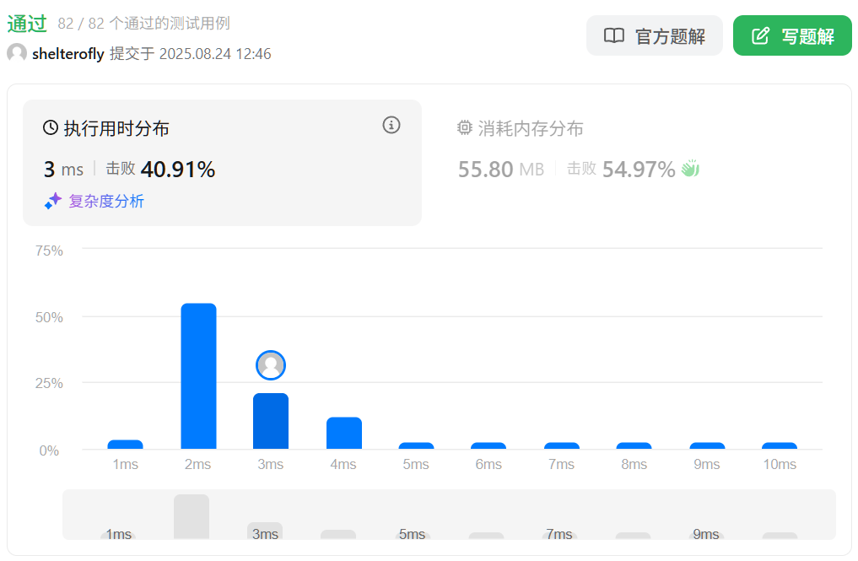Open the shelterofly user profile link
The width and height of the screenshot is (858, 561).
[67, 54]
